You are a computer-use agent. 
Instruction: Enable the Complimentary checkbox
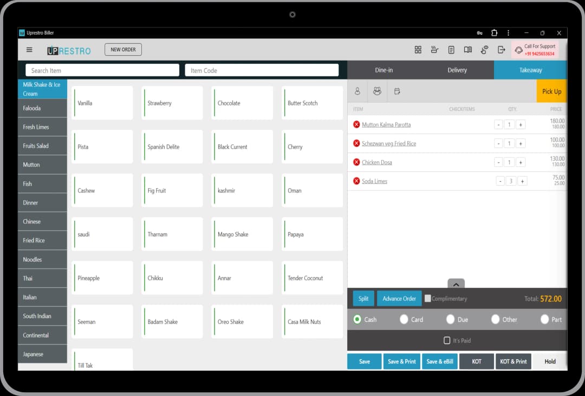pos(428,298)
